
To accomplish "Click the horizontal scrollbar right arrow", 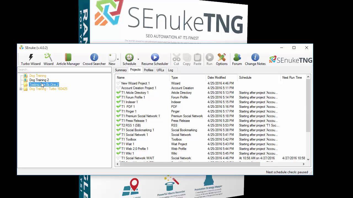I will [304, 164].
